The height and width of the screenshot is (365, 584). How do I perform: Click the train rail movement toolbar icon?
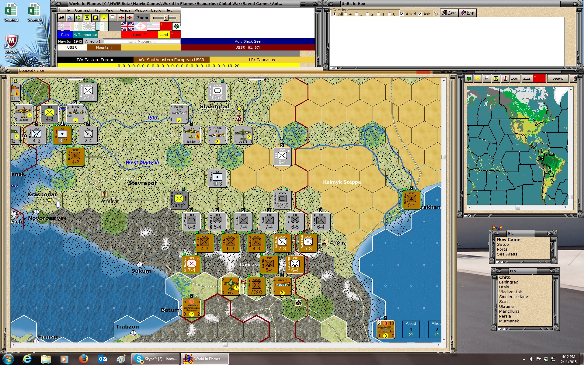(x=61, y=18)
